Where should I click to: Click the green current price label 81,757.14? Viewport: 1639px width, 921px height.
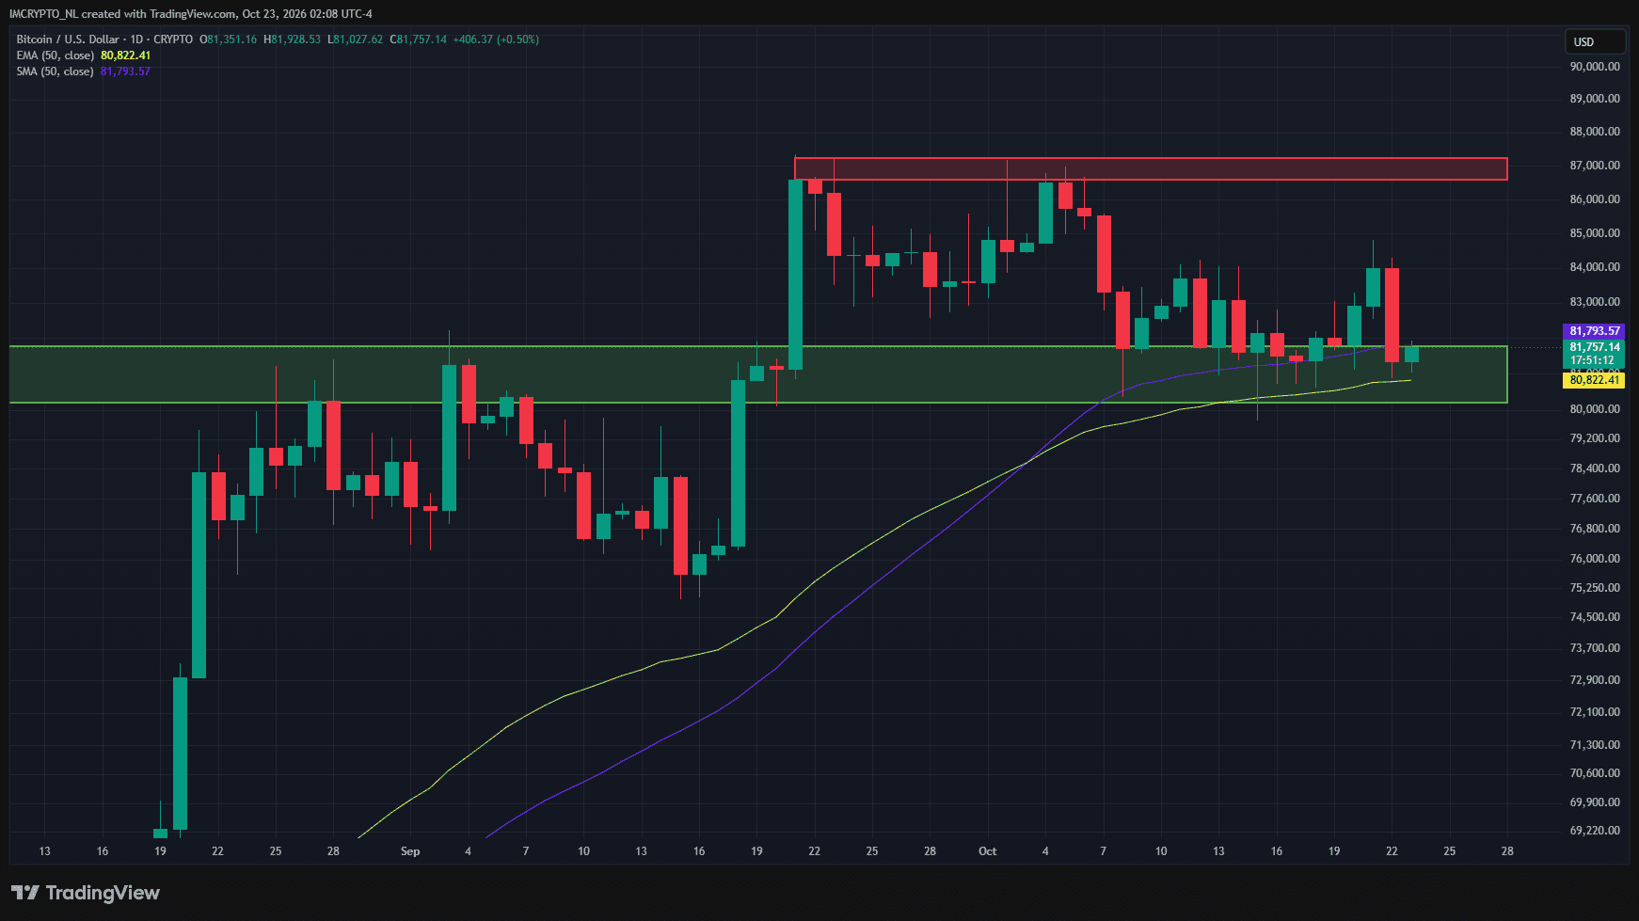1595,347
